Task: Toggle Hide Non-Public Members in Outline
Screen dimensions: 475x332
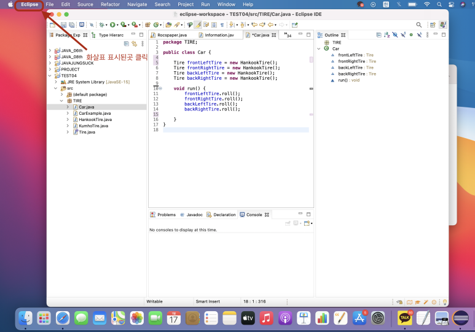Action: click(x=411, y=35)
